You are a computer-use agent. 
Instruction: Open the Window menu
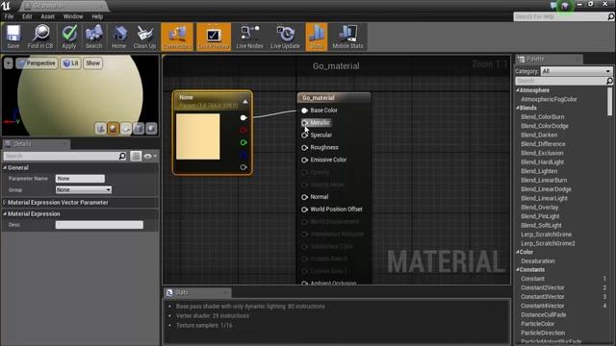coord(73,16)
